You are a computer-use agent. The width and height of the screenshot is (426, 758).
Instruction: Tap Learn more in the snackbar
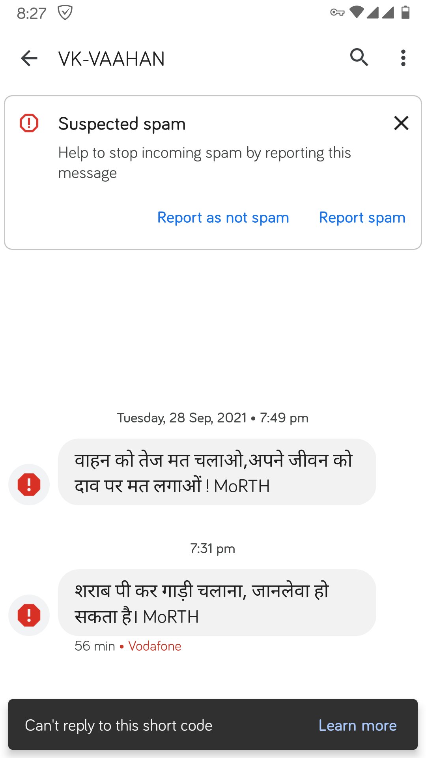[x=357, y=725]
